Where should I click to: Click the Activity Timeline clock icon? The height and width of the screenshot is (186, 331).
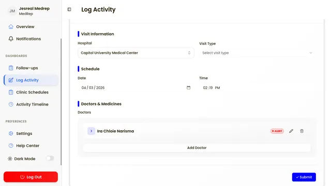click(11, 104)
